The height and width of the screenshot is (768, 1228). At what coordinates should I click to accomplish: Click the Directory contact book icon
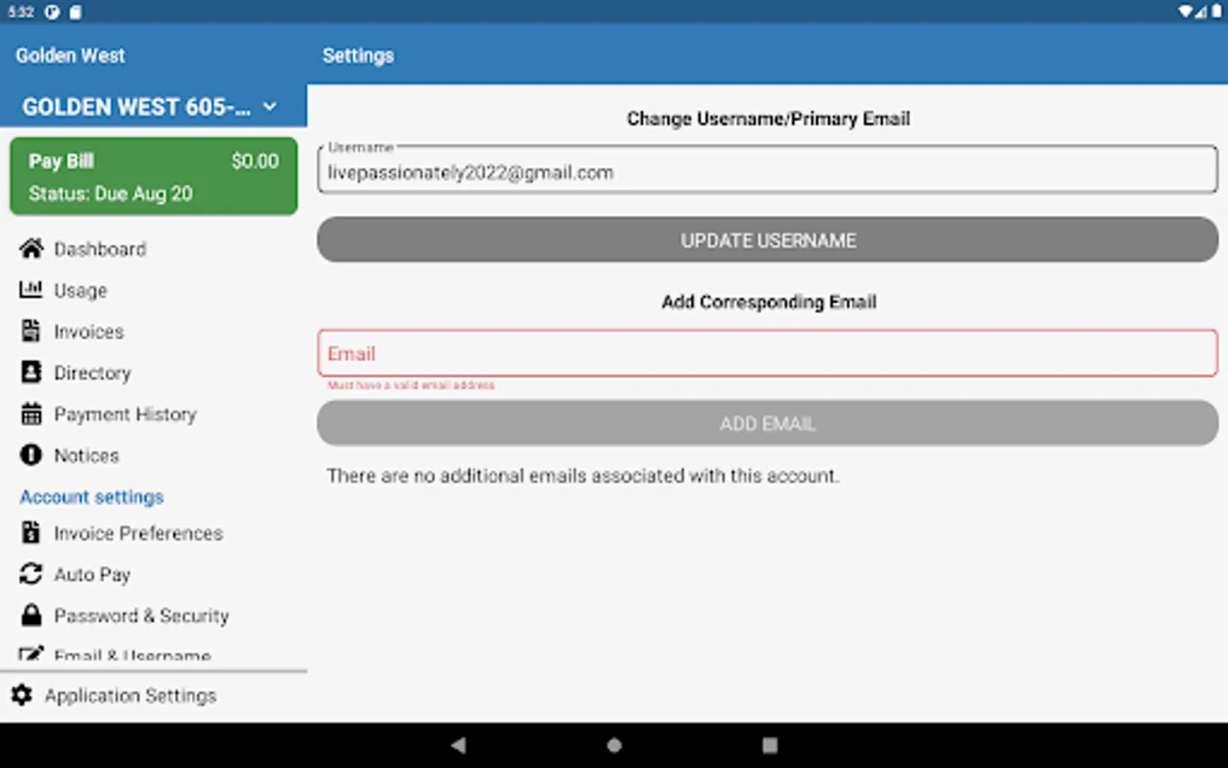coord(31,372)
